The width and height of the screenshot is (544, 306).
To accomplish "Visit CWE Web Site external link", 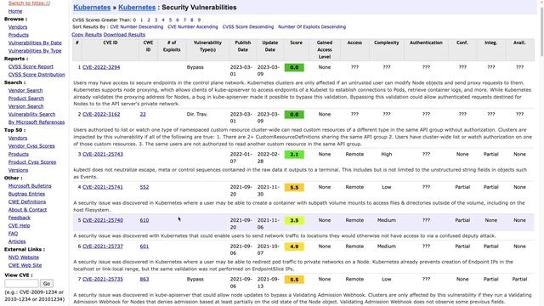I will pos(25,265).
